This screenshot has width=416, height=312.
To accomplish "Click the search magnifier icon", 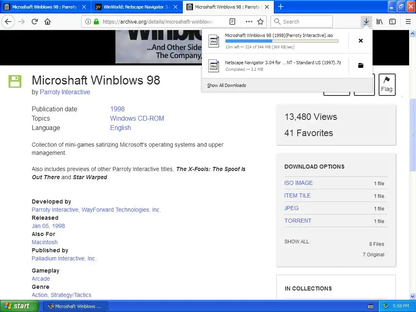I will click(277, 22).
